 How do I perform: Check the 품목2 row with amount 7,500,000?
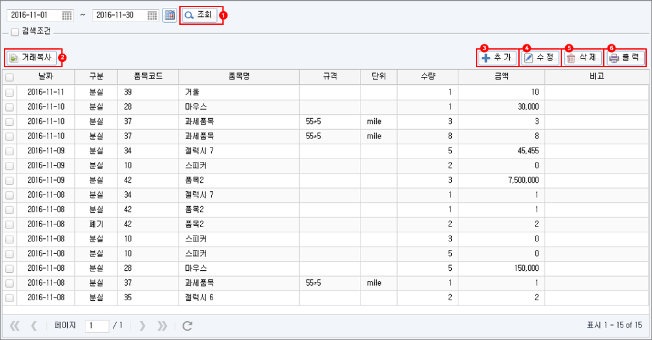(10, 181)
